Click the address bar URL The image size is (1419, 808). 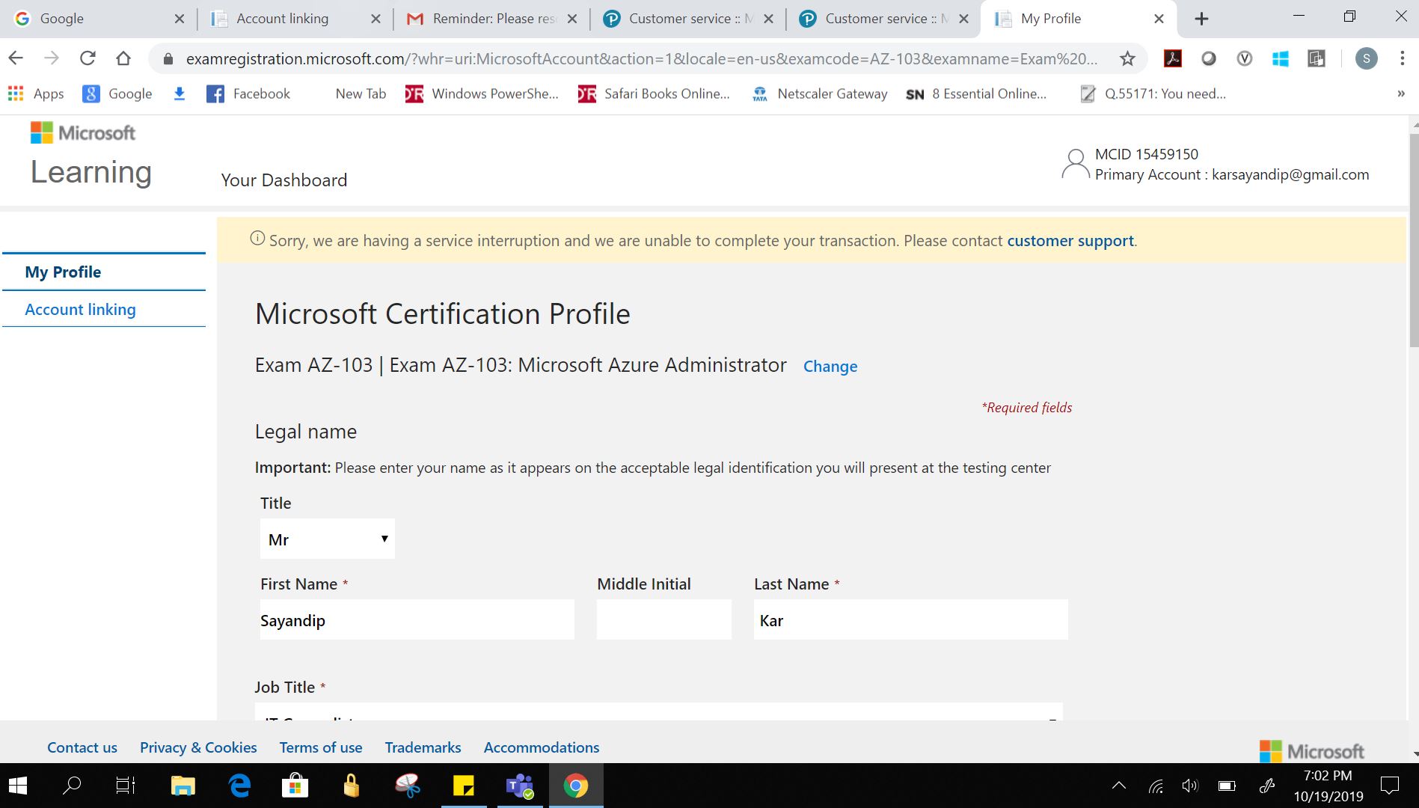642,58
